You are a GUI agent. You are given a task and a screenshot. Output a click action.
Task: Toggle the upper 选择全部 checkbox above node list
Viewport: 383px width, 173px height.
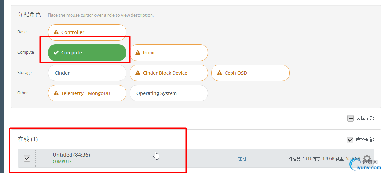tap(350, 118)
